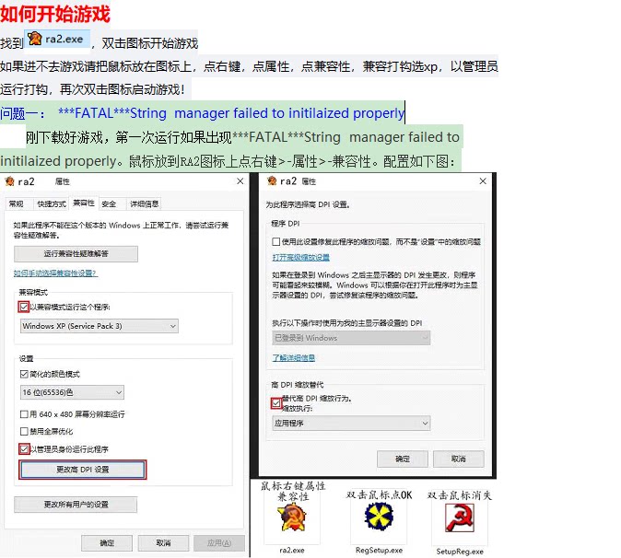Enable 用 640 x 480 屏幕分辨率运行
Screen dimensions: 621x558
point(24,414)
